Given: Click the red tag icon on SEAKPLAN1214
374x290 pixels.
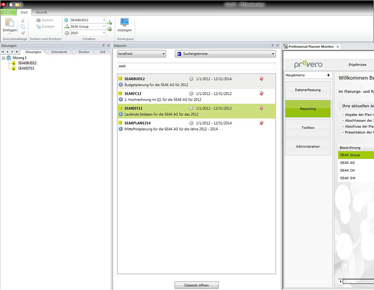Looking at the screenshot, I should point(261,123).
